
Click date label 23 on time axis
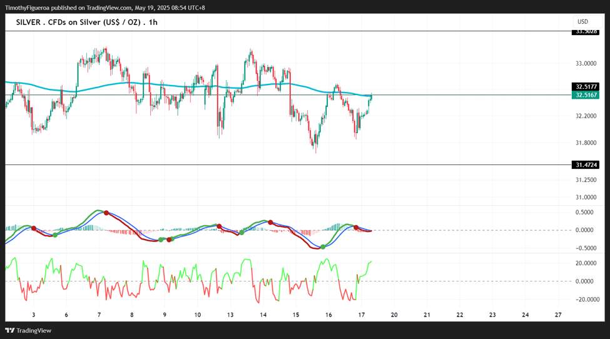[x=492, y=315]
